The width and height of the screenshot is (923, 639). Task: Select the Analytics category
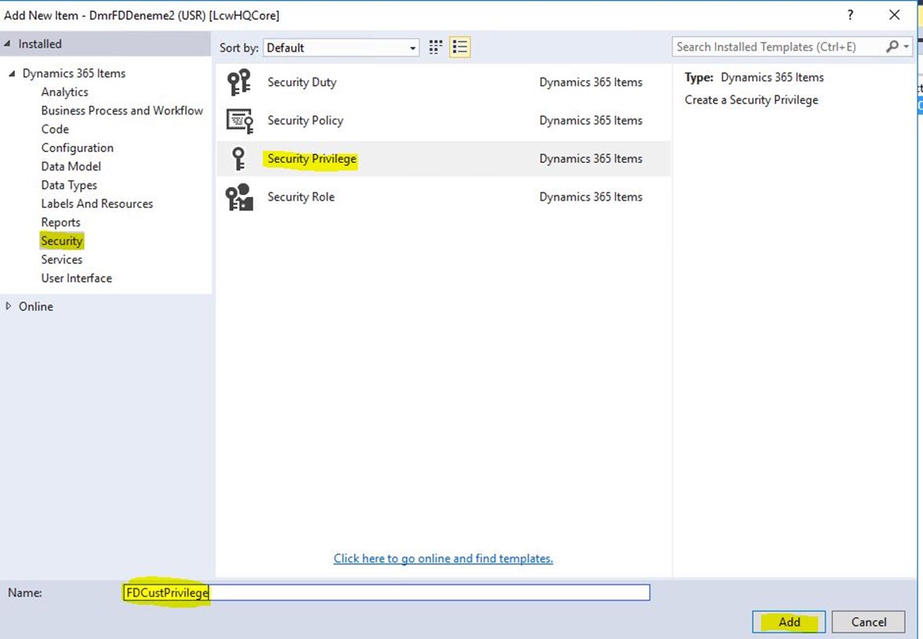pos(64,93)
